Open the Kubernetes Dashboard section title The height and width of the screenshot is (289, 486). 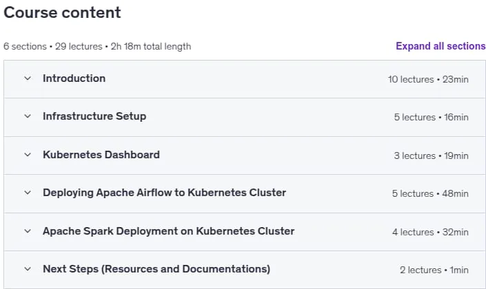point(101,154)
